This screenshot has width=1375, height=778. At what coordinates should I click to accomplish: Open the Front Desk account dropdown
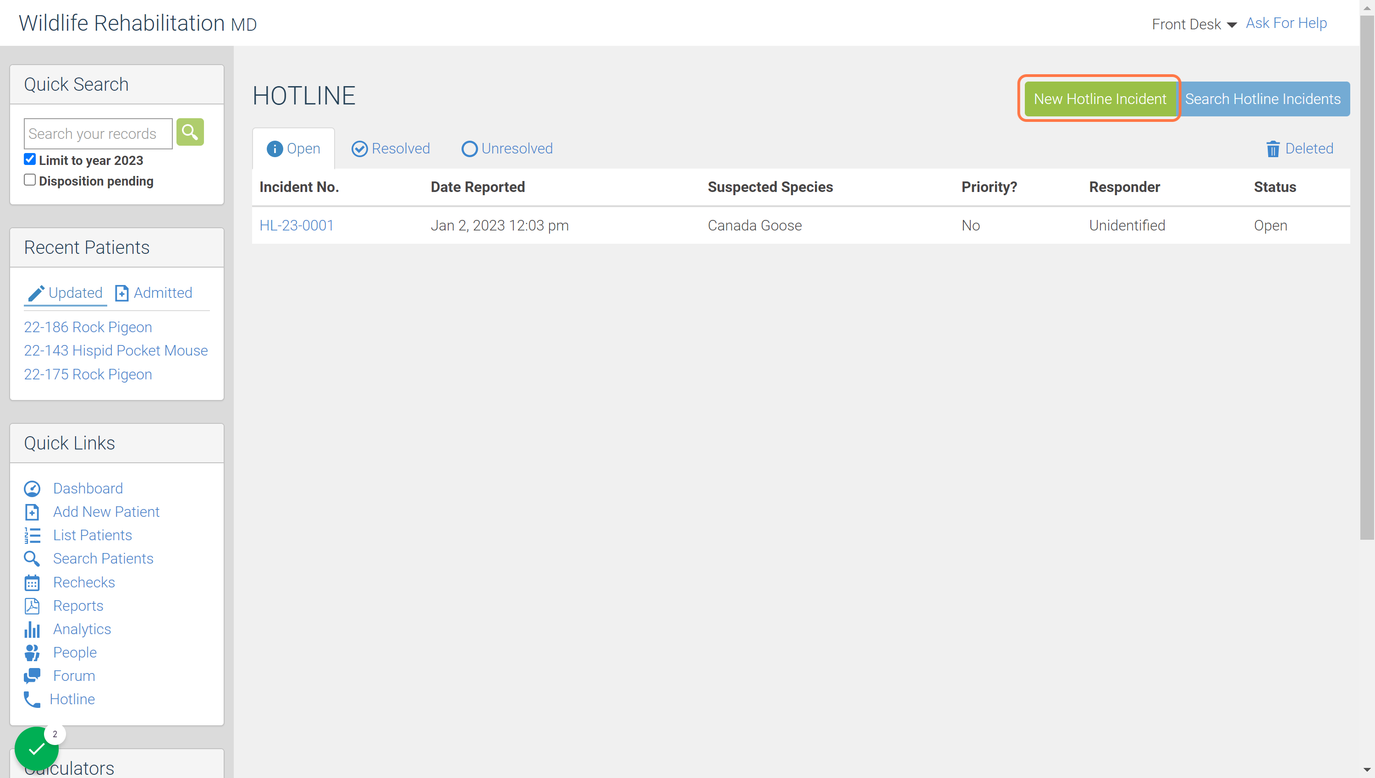tap(1194, 24)
